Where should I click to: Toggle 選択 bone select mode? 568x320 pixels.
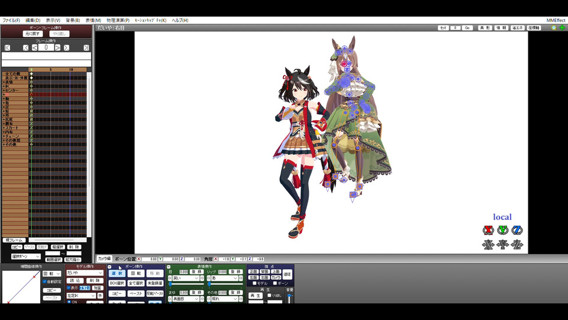coord(117,273)
